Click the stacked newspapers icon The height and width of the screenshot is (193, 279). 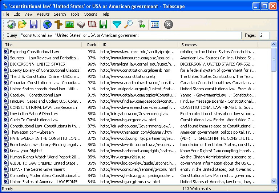[81, 24]
